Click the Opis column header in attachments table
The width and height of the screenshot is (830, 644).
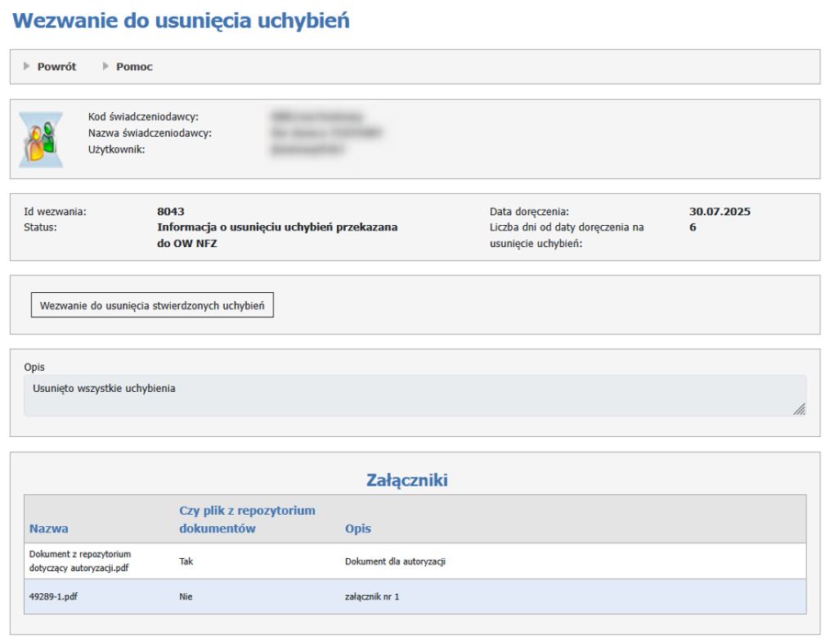[x=358, y=529]
